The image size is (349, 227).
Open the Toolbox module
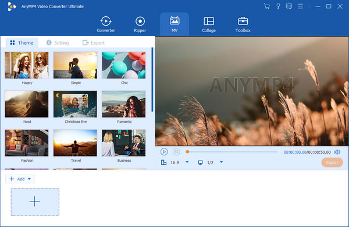243,24
